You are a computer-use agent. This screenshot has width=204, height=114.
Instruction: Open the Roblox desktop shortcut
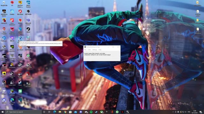[x=20, y=21]
